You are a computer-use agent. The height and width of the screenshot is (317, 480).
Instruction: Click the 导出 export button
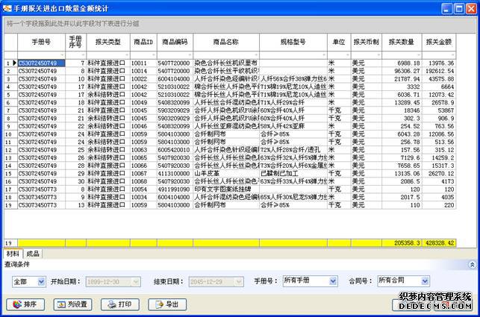(167, 304)
